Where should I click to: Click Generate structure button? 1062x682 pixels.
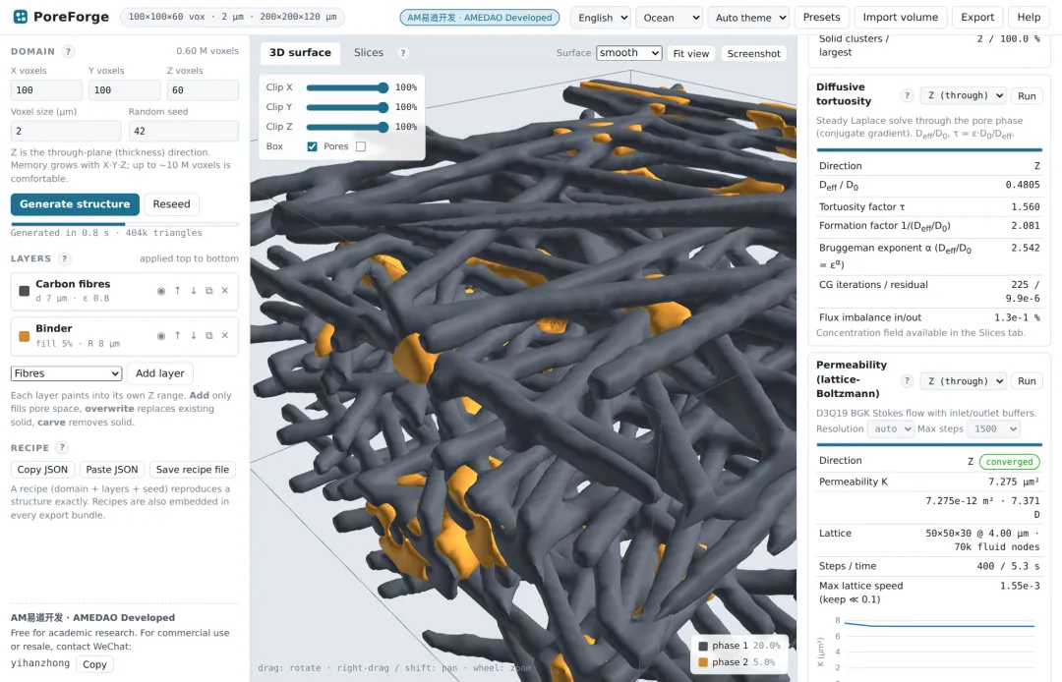click(75, 204)
